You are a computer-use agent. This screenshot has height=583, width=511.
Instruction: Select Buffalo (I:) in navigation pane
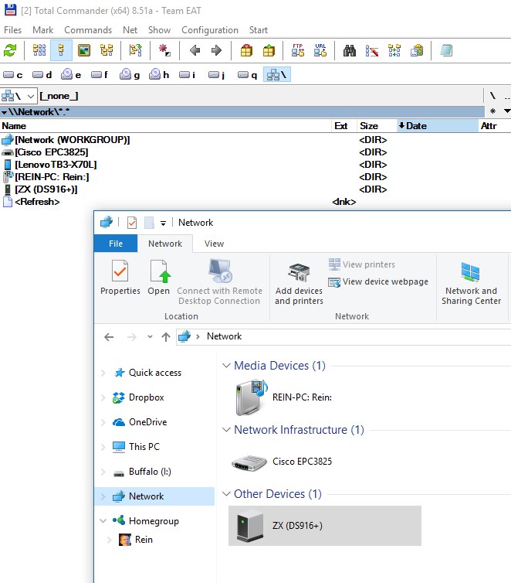coord(150,472)
